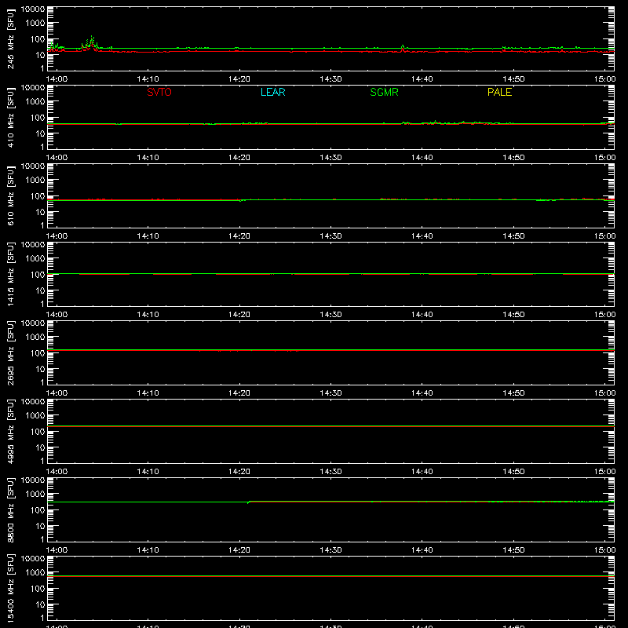Click the 14:10 label under the 245 MHz plot
Viewport: 628px width, 628px height.
coord(148,79)
